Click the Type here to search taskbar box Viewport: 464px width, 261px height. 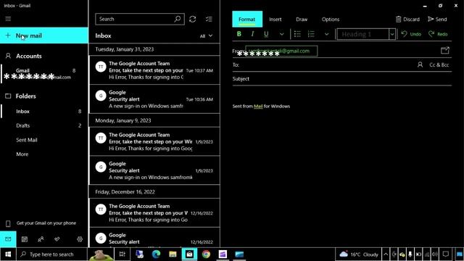[x=51, y=254]
